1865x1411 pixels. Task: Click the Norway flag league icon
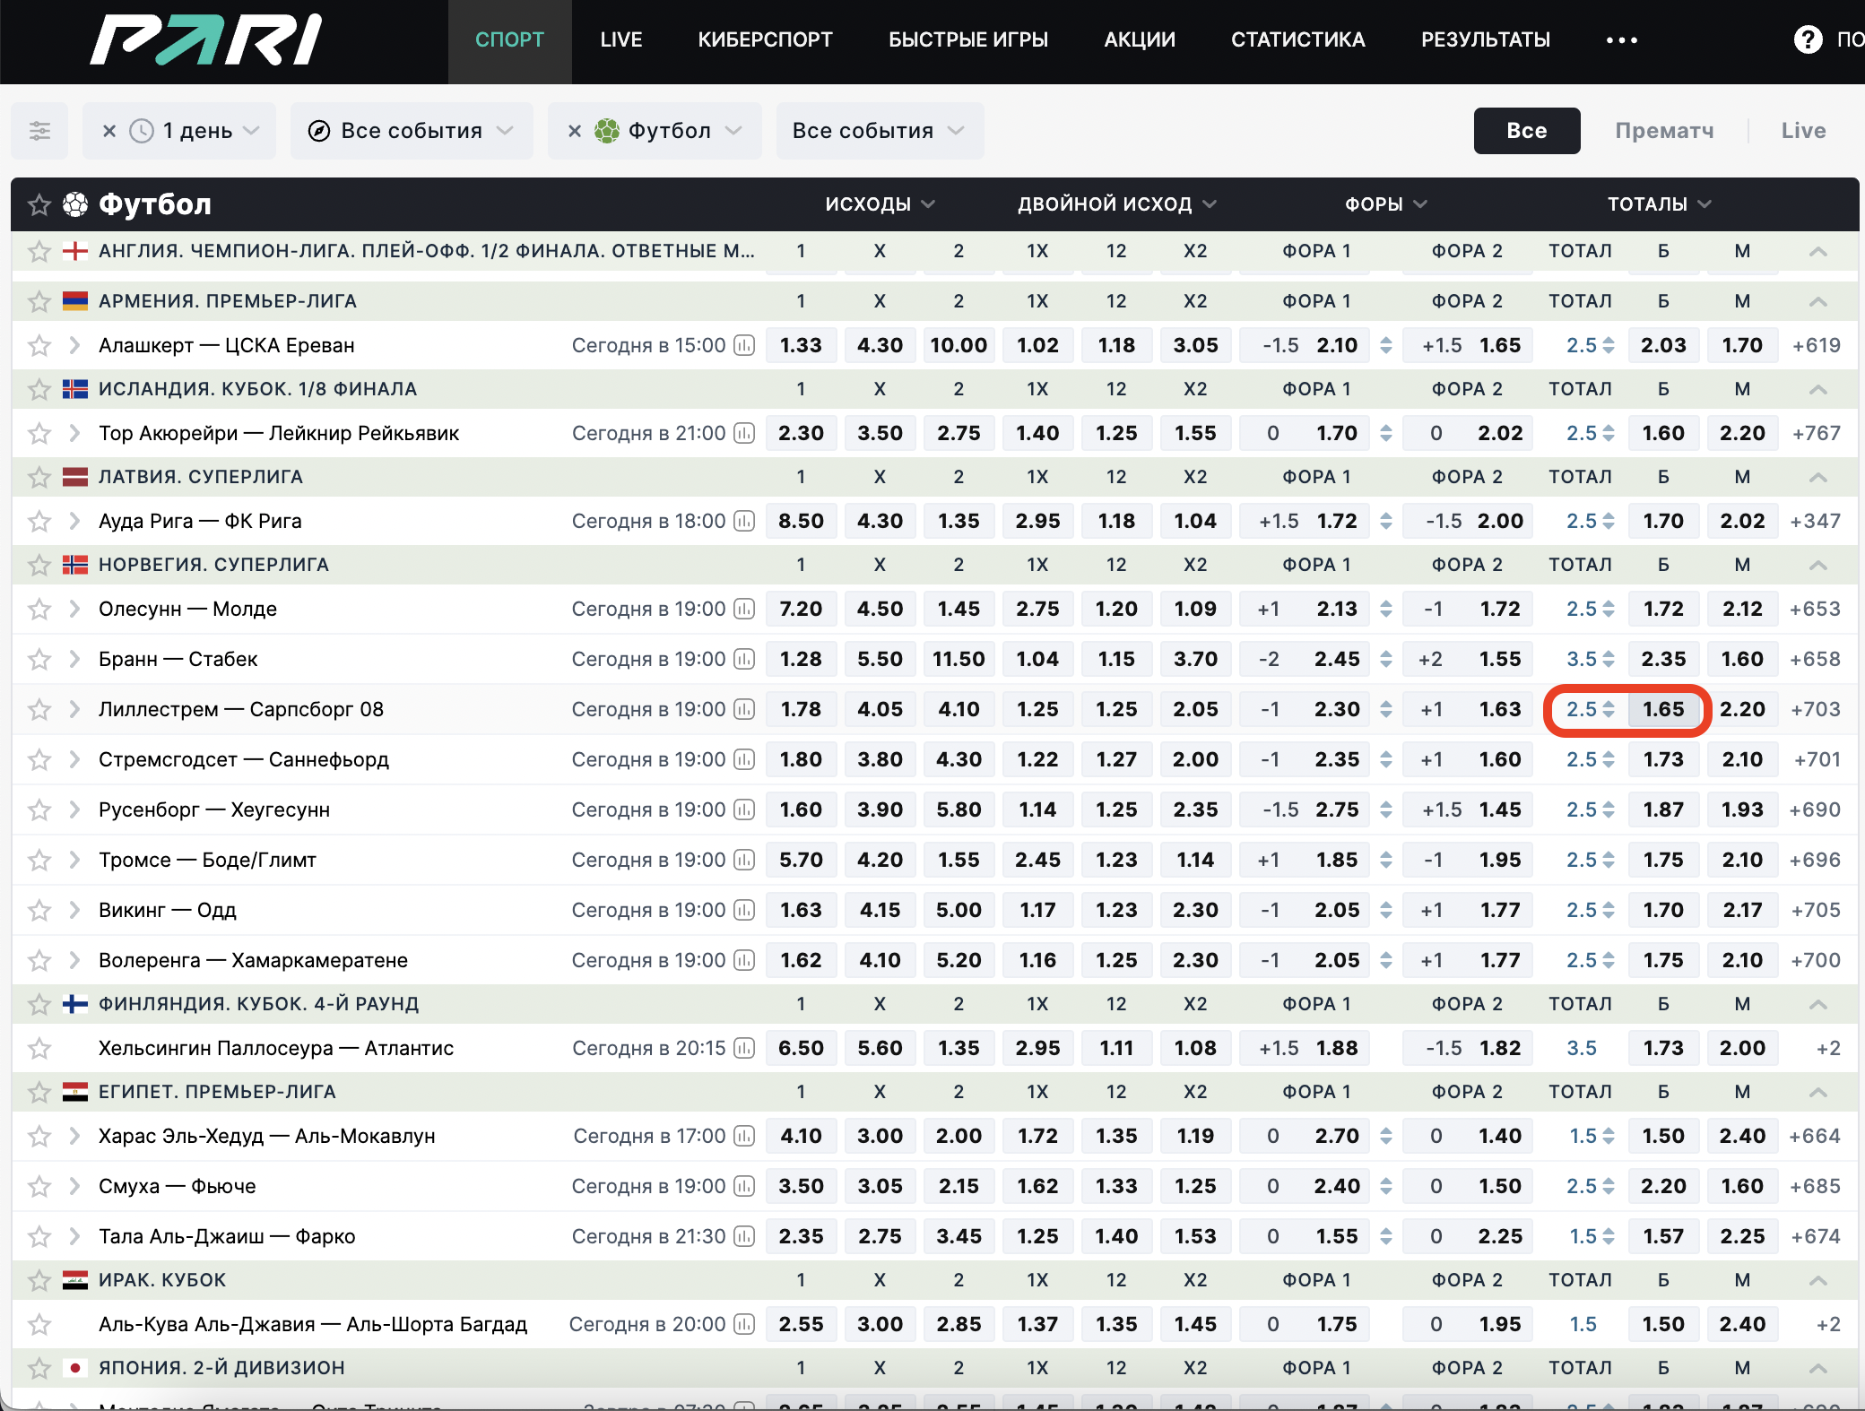[x=75, y=565]
